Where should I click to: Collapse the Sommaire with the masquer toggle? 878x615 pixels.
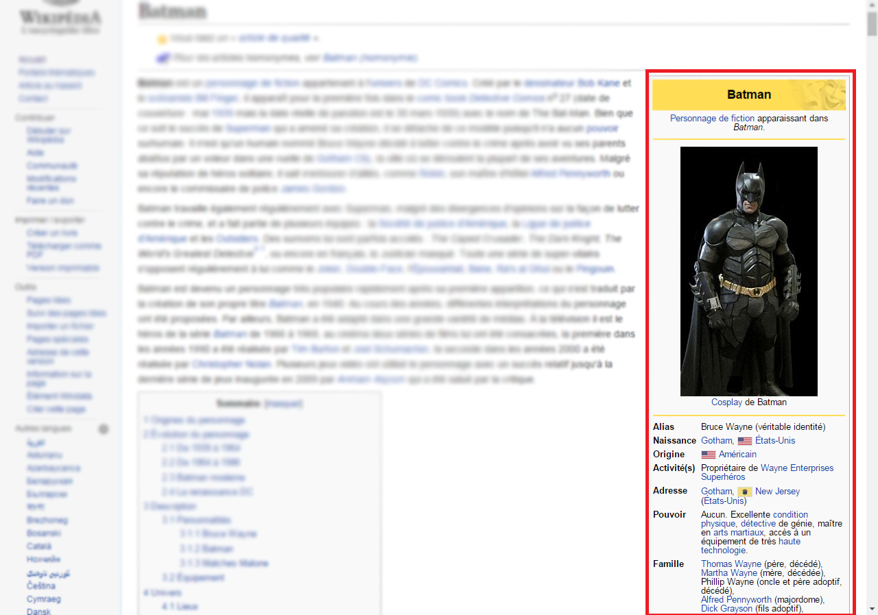point(283,404)
